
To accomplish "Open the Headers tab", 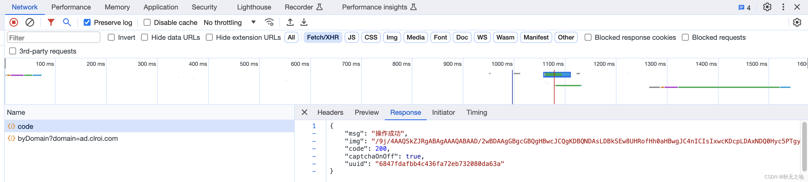I will pos(330,112).
